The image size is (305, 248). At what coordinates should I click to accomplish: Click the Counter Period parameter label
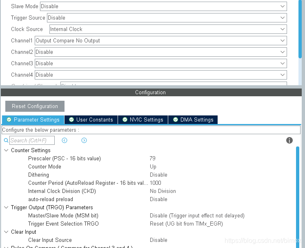tap(88, 183)
